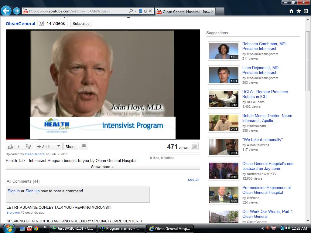See all comments link

pyautogui.click(x=193, y=180)
